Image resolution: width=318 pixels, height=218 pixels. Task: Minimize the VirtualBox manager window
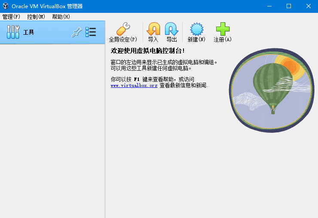pyautogui.click(x=269, y=6)
